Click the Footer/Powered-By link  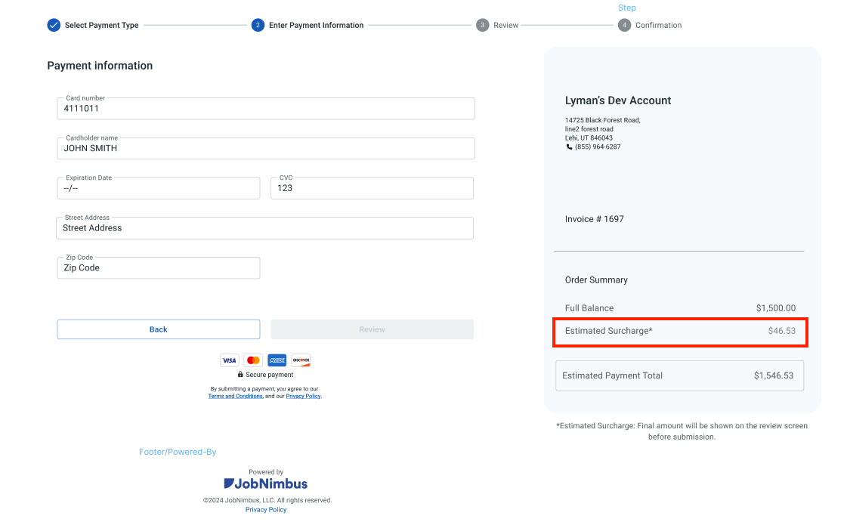coord(178,451)
